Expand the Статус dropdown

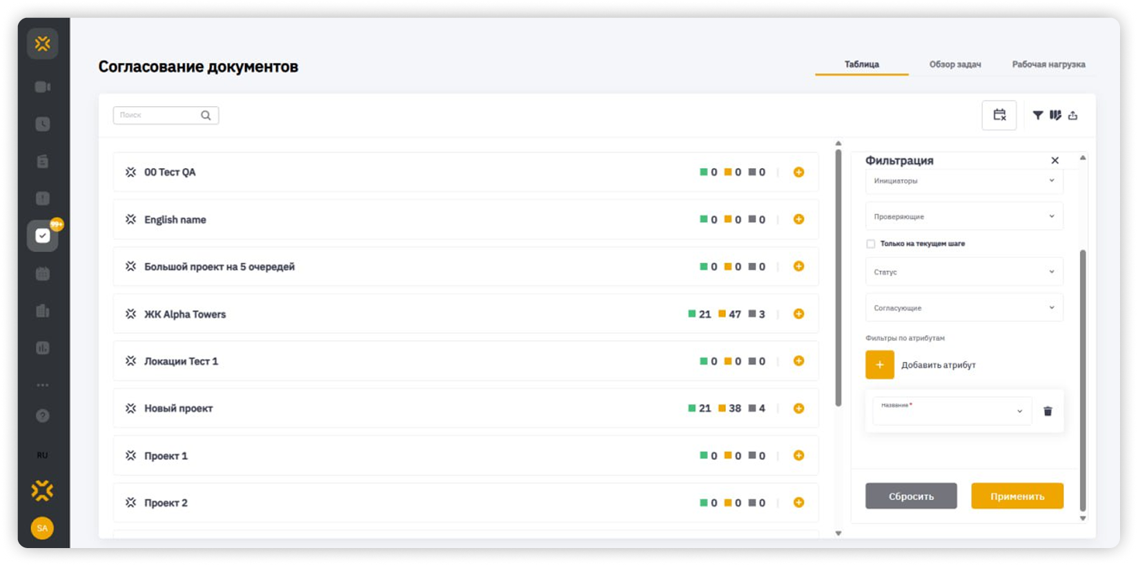[963, 272]
